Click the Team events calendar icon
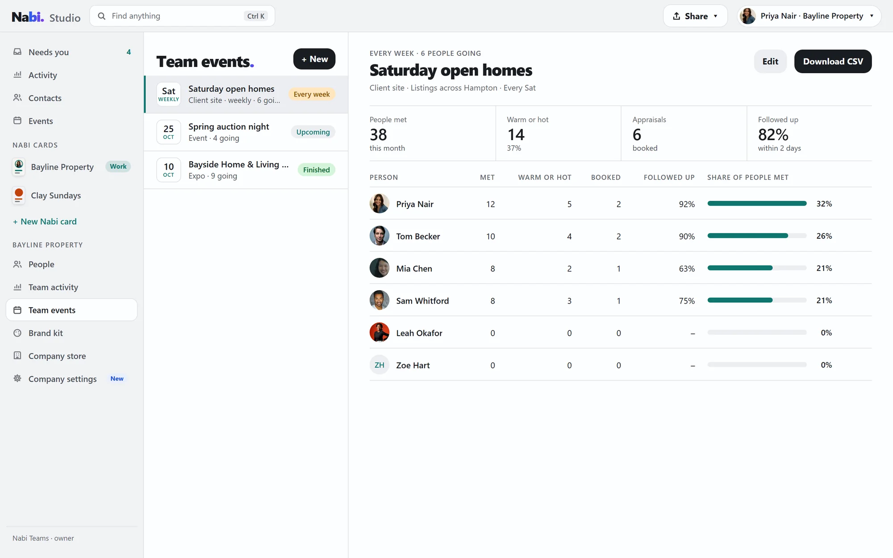Viewport: 893px width, 558px height. (x=17, y=310)
